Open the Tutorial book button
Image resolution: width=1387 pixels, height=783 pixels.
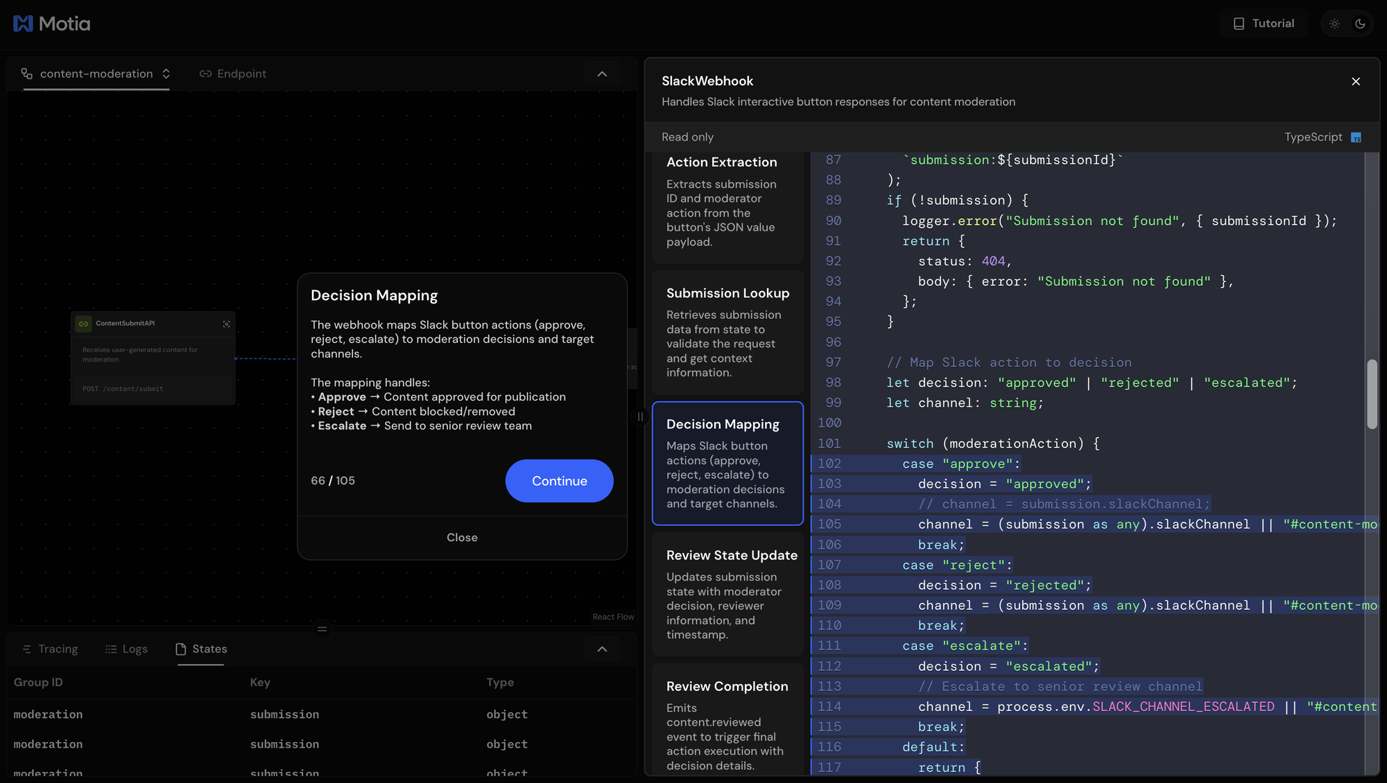click(1264, 24)
